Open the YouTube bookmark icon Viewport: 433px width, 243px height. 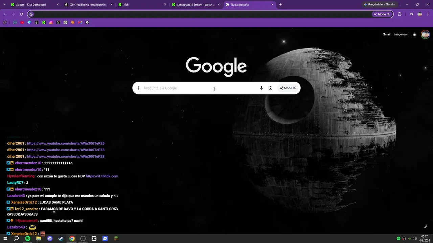click(x=22, y=23)
